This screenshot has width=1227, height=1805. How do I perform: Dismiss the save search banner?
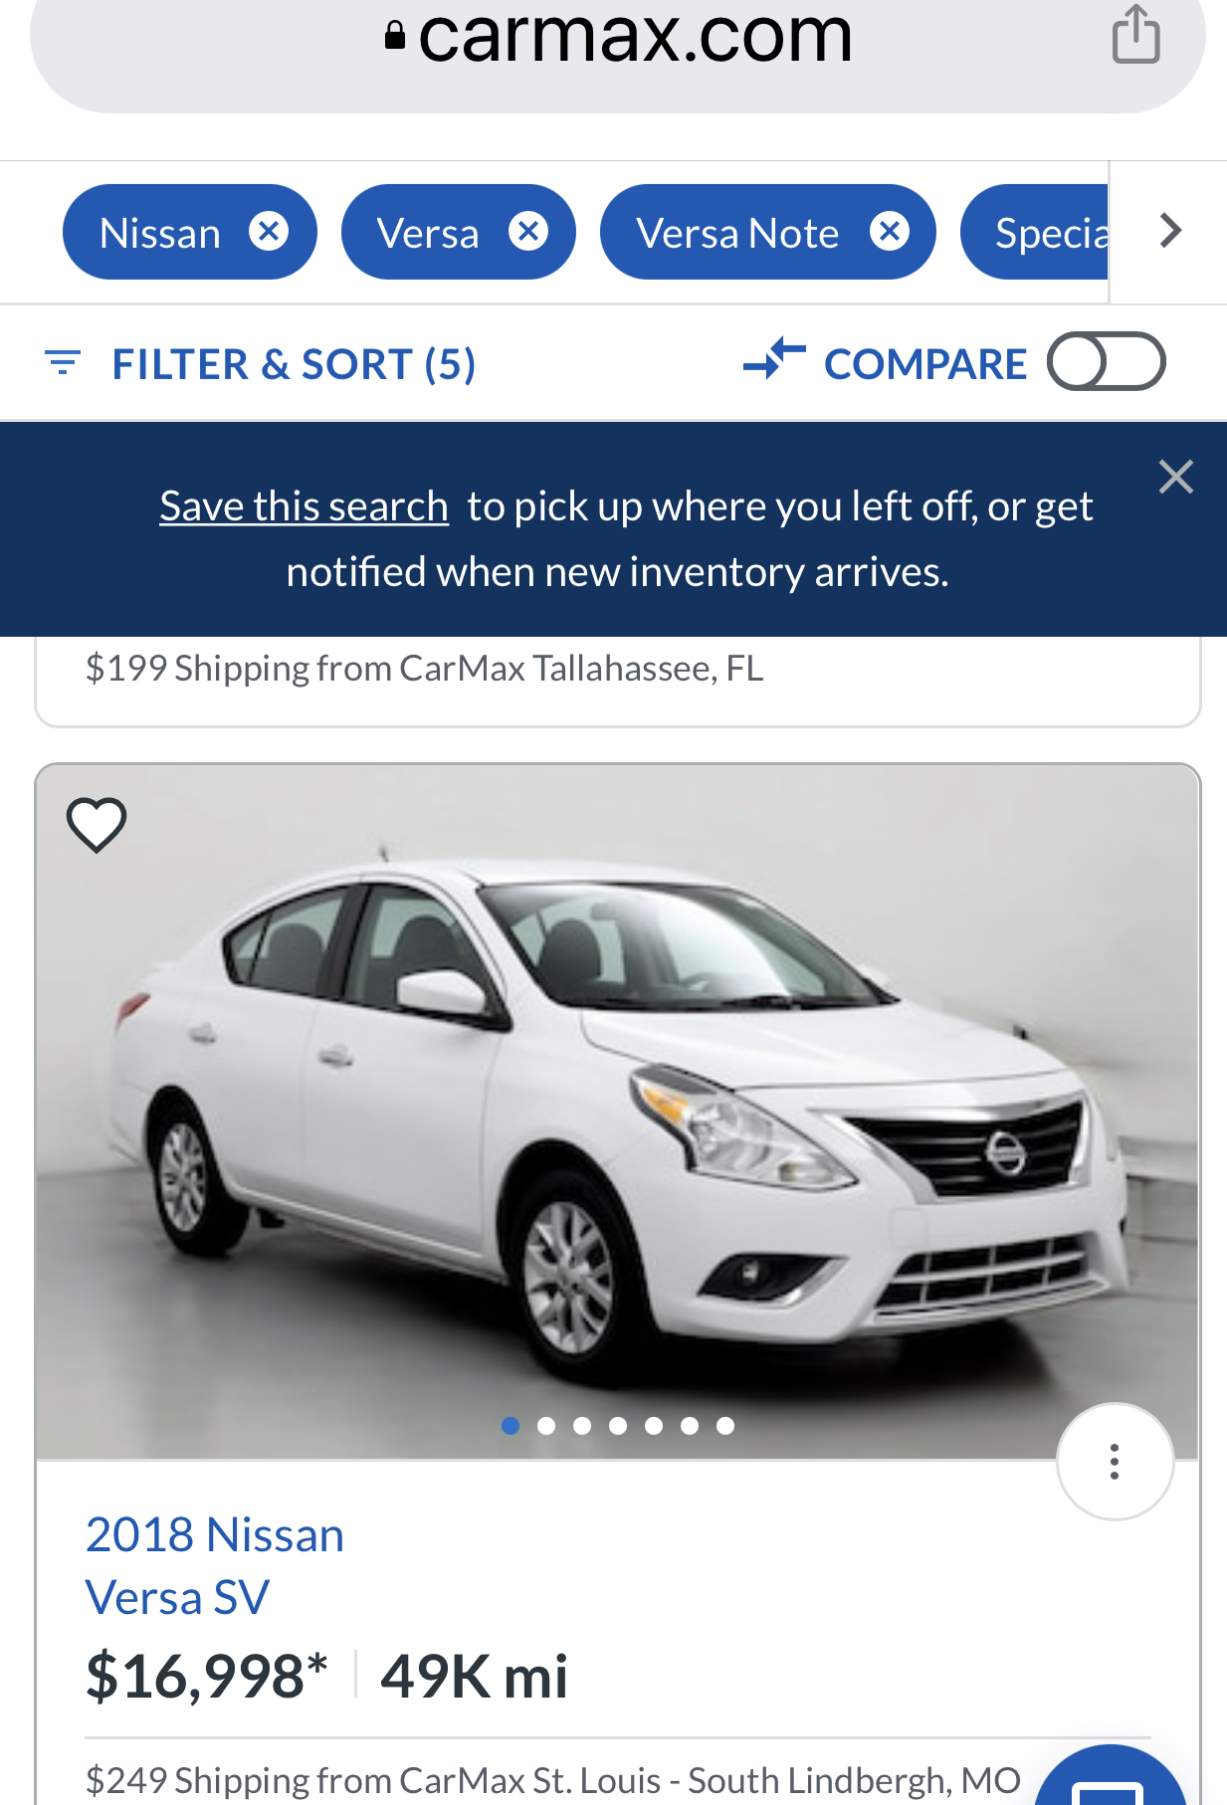point(1175,477)
